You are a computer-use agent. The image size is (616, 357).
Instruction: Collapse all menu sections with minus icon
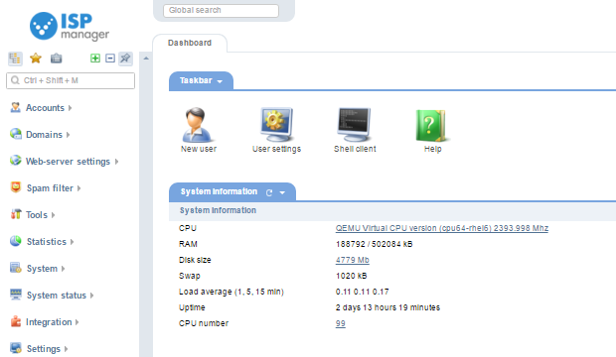(110, 59)
